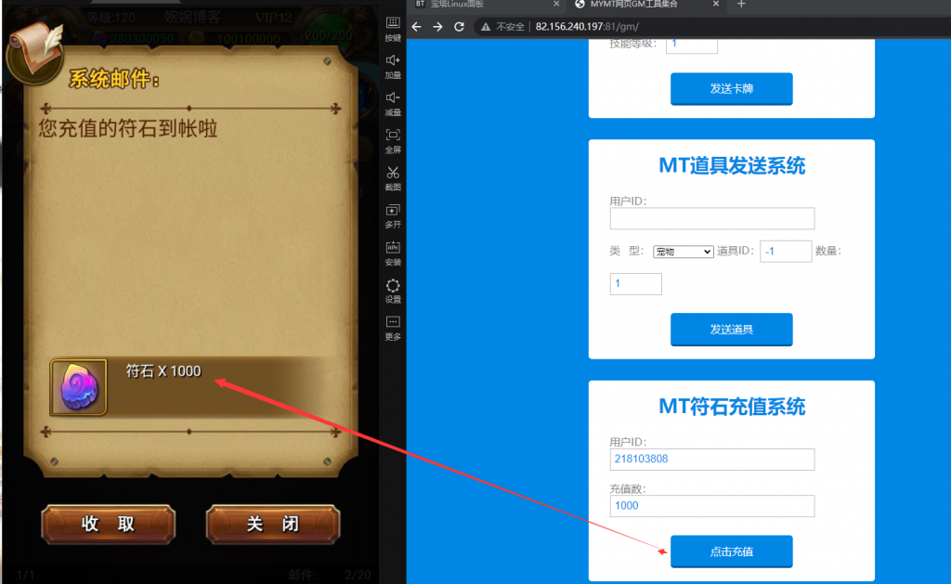Open the more (更多) options icon
The height and width of the screenshot is (584, 951).
pyautogui.click(x=393, y=326)
